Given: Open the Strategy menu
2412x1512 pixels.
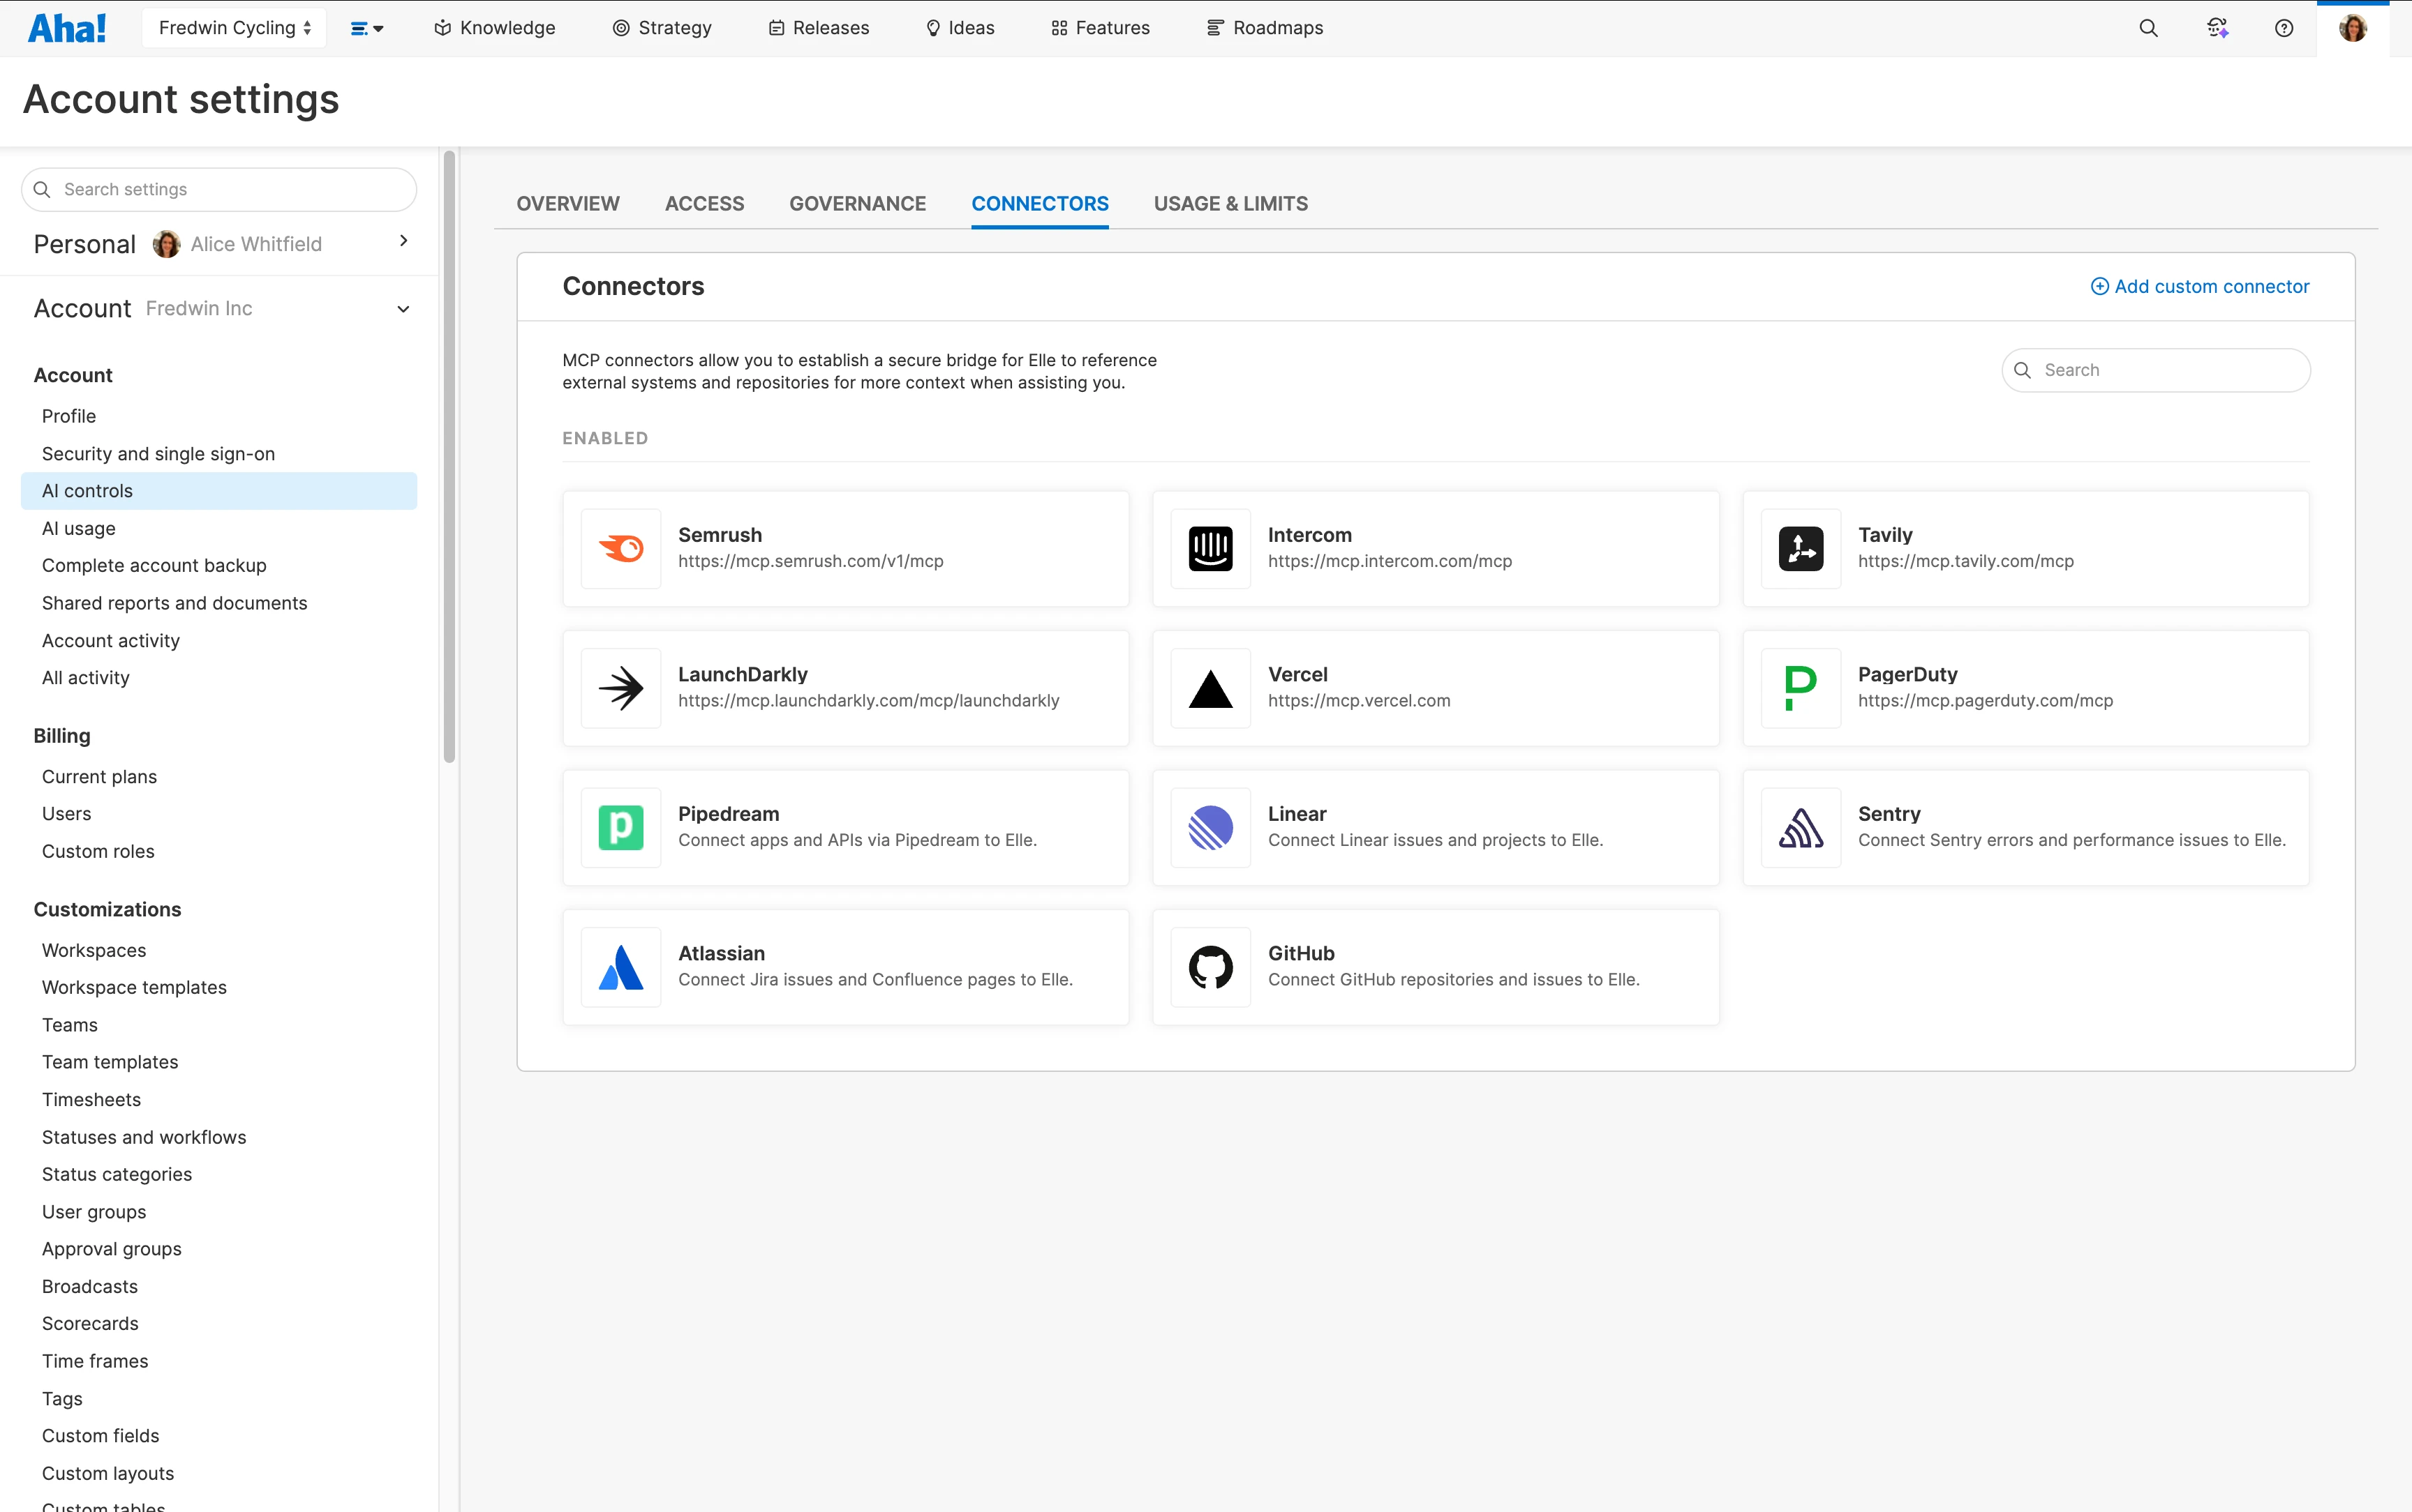Looking at the screenshot, I should click(662, 28).
